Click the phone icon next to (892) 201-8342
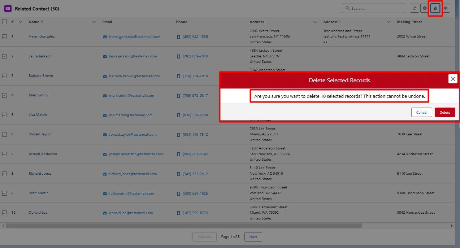This screenshot has width=460, height=248. tap(178, 154)
